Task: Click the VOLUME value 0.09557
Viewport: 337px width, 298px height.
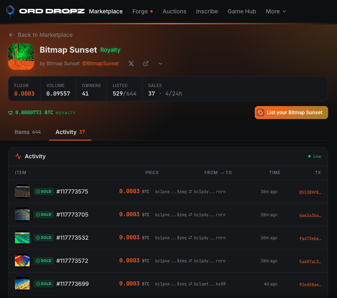Action: pyautogui.click(x=58, y=94)
